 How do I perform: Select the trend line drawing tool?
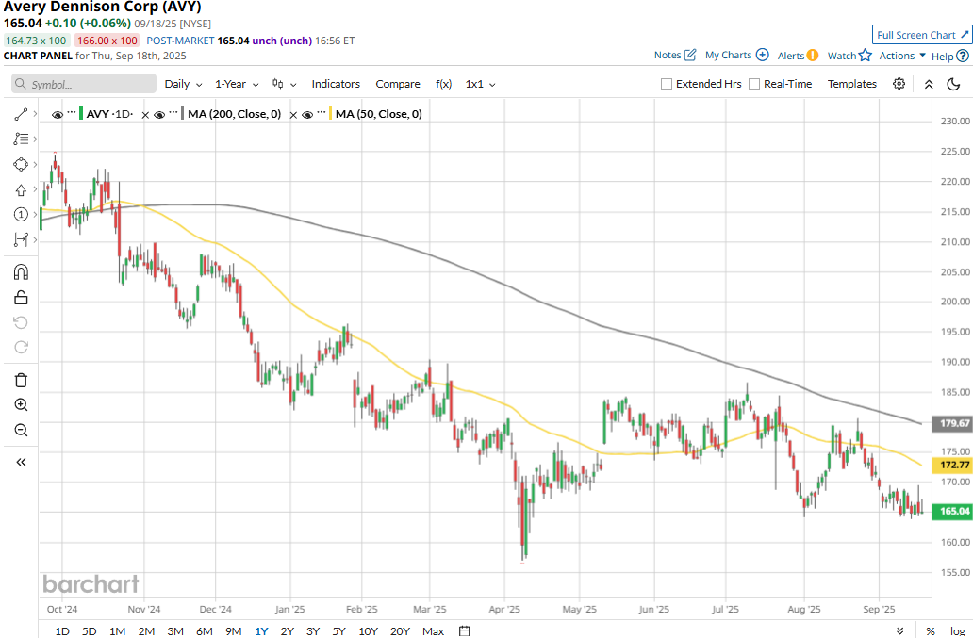click(x=21, y=114)
